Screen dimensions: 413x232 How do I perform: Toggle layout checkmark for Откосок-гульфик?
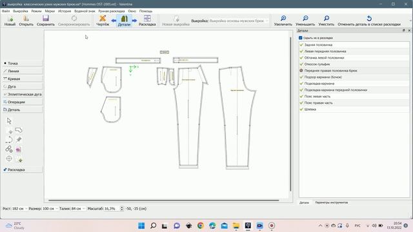tap(301, 64)
